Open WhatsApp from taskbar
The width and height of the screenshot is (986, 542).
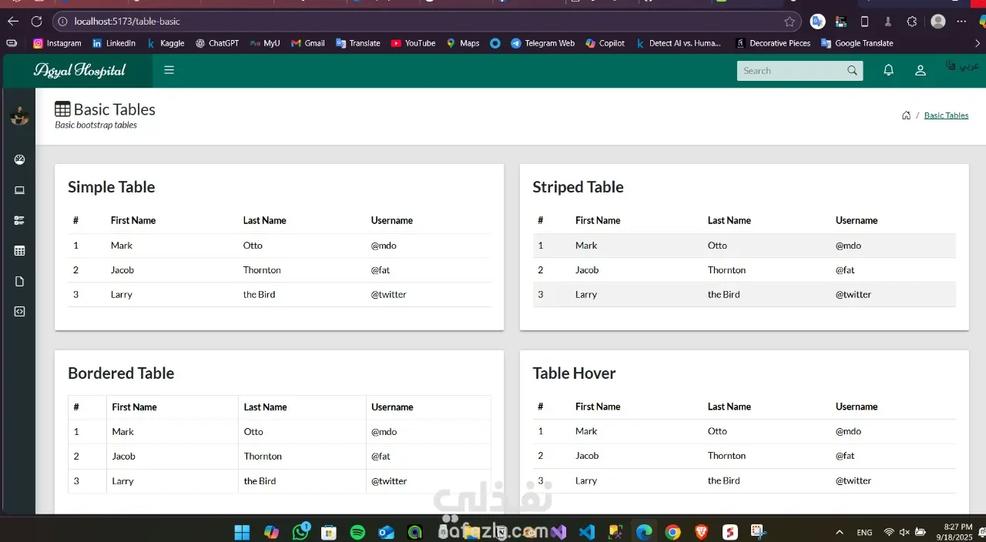(300, 532)
